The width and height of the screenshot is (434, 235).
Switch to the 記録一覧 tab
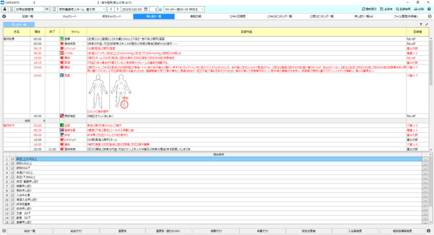tap(28, 17)
